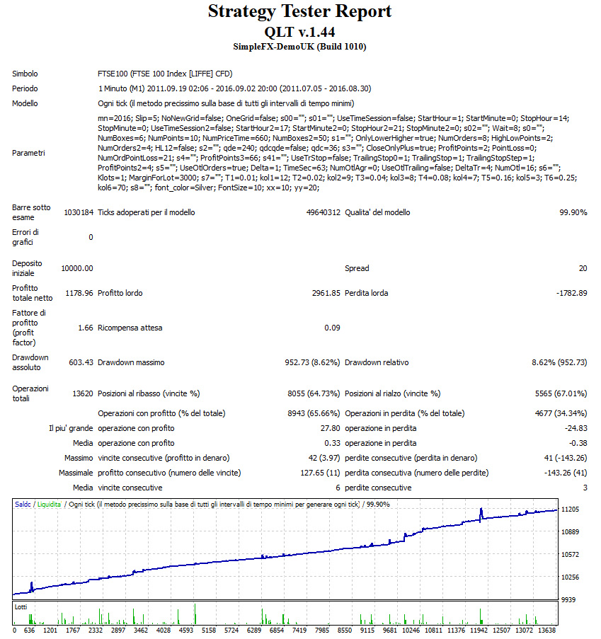Select gross profit value 2961.85
601x639 pixels.
coord(326,293)
